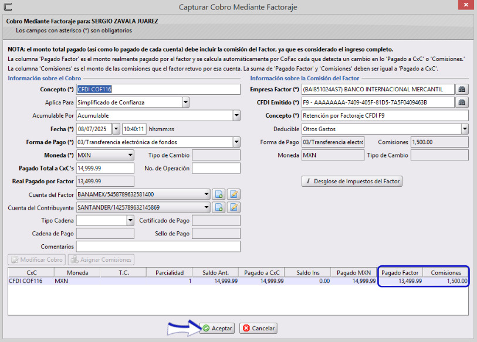Screen dimensions: 477x342
Task: Click the Cancelar button
Action: tap(258, 329)
